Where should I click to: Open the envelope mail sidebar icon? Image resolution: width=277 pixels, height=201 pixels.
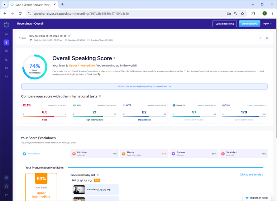6,76
